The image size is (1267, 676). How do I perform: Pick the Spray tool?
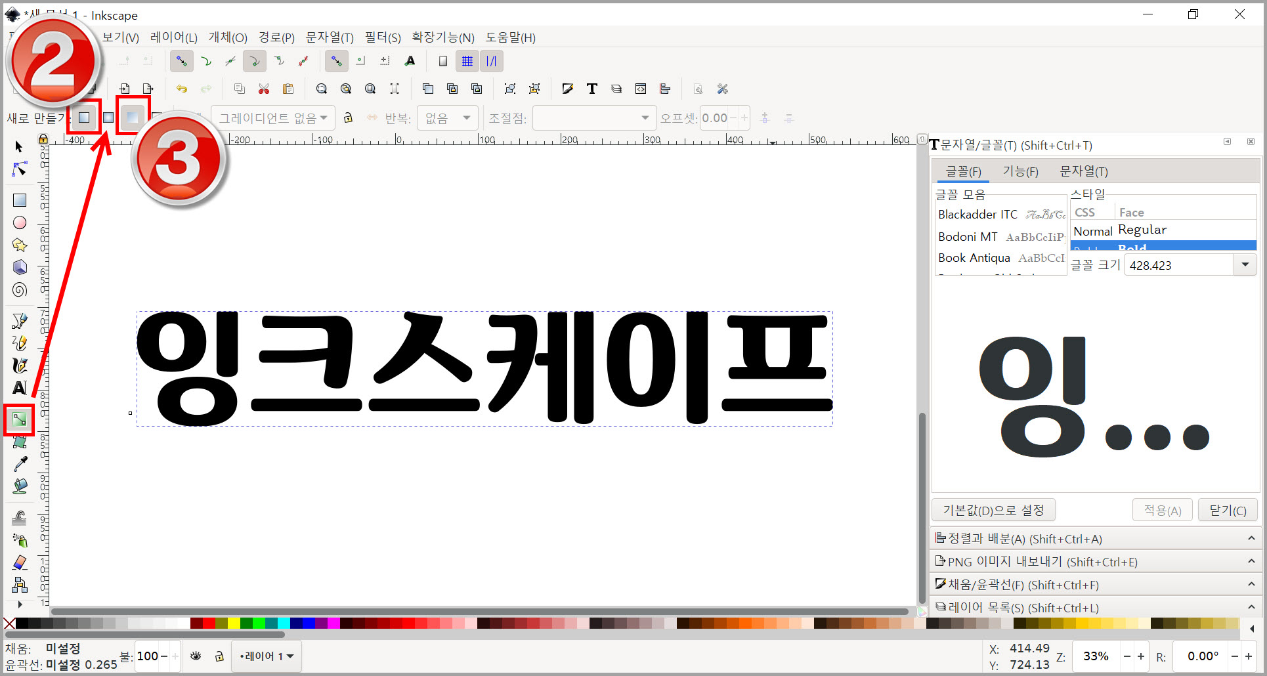pos(20,540)
